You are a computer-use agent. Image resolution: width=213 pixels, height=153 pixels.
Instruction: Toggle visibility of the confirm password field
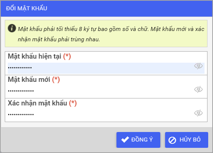(x=198, y=113)
